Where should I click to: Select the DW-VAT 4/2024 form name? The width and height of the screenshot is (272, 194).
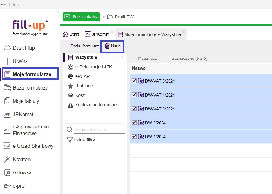[x=160, y=95]
